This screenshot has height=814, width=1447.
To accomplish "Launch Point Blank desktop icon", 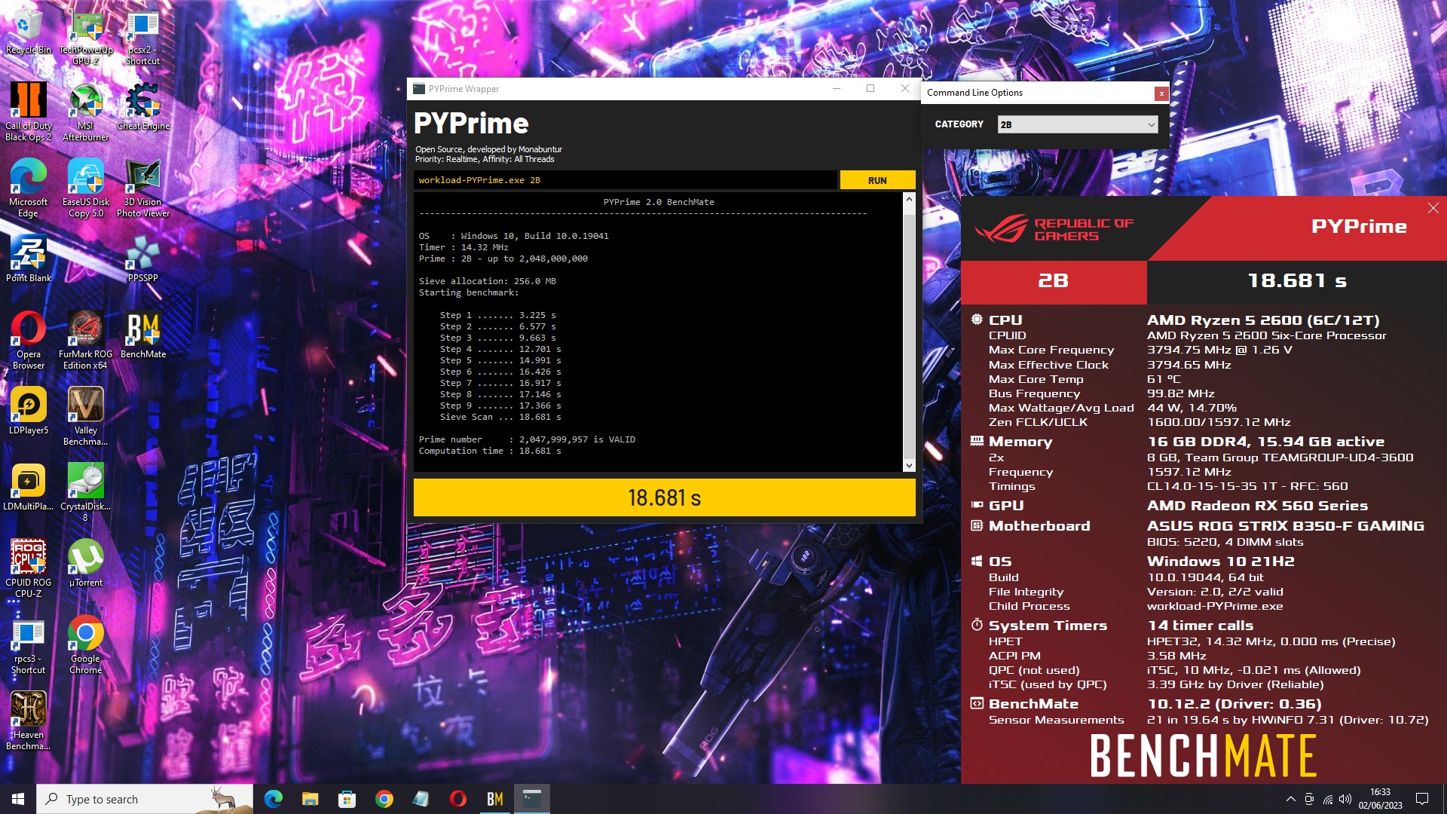I will 28,259.
